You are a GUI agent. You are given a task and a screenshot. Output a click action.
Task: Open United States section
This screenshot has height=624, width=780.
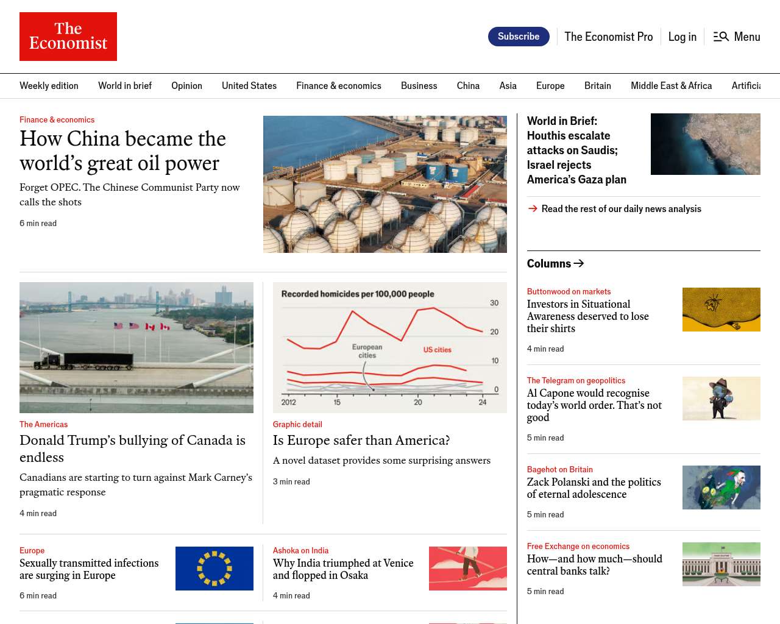pyautogui.click(x=249, y=86)
